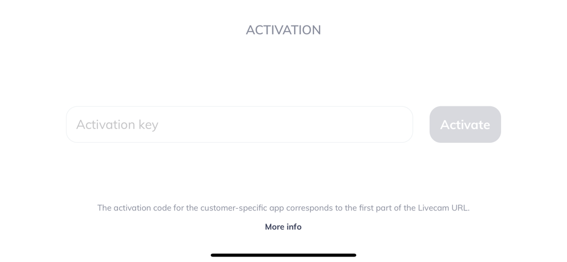Select the ACTIVATION title at top
This screenshot has width=567, height=262.
pyautogui.click(x=283, y=30)
